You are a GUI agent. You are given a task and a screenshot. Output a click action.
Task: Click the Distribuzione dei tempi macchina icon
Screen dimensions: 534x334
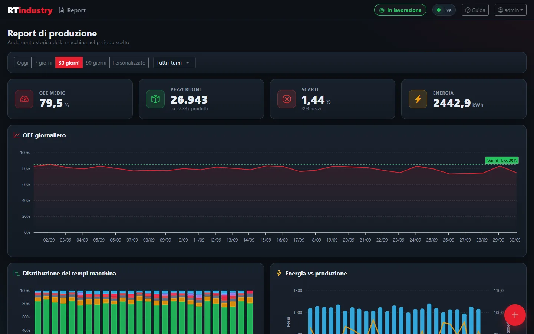[17, 273]
